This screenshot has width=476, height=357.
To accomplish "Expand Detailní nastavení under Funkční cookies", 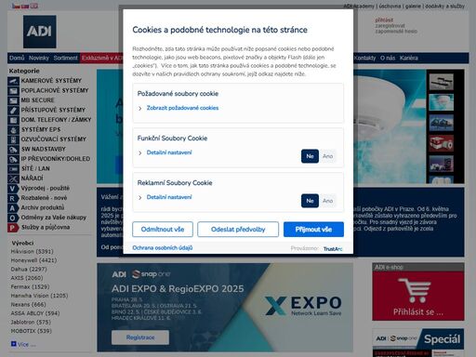I will pyautogui.click(x=169, y=152).
